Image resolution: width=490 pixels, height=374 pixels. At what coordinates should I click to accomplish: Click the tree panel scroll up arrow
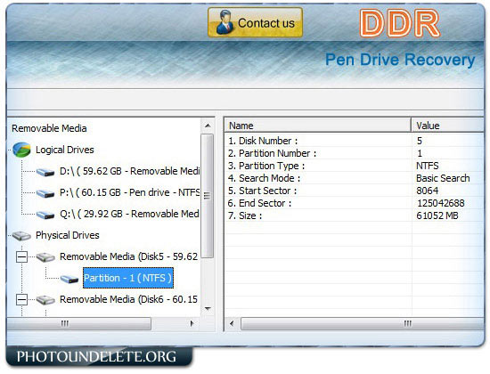click(208, 126)
